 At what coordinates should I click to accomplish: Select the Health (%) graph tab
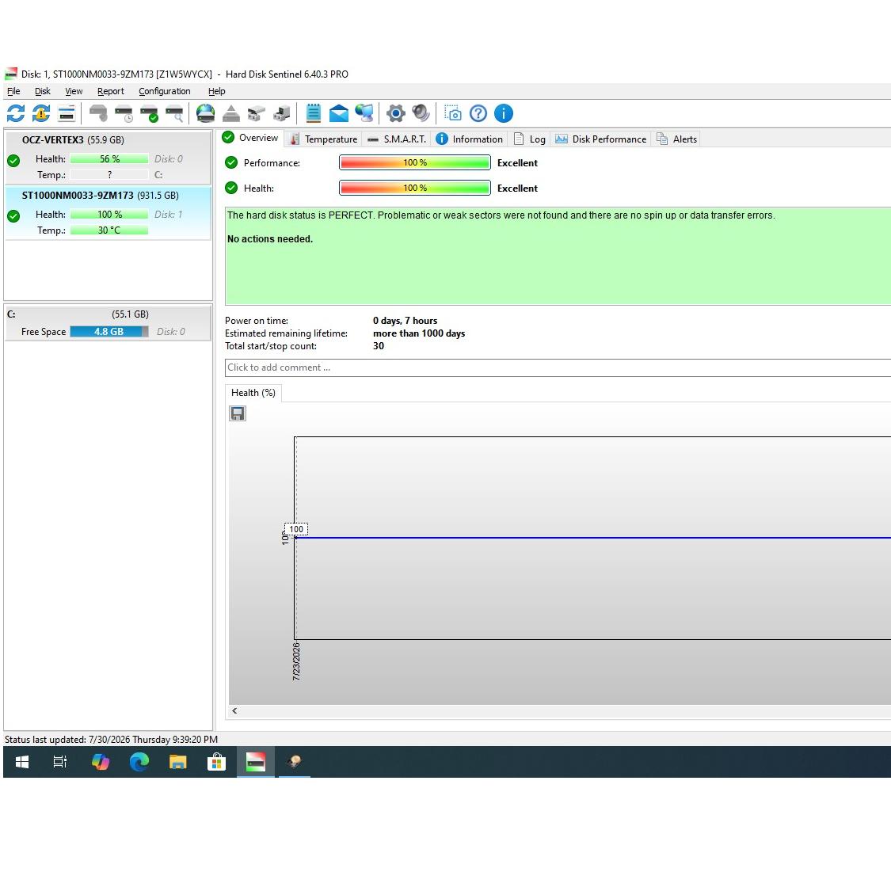coord(253,393)
